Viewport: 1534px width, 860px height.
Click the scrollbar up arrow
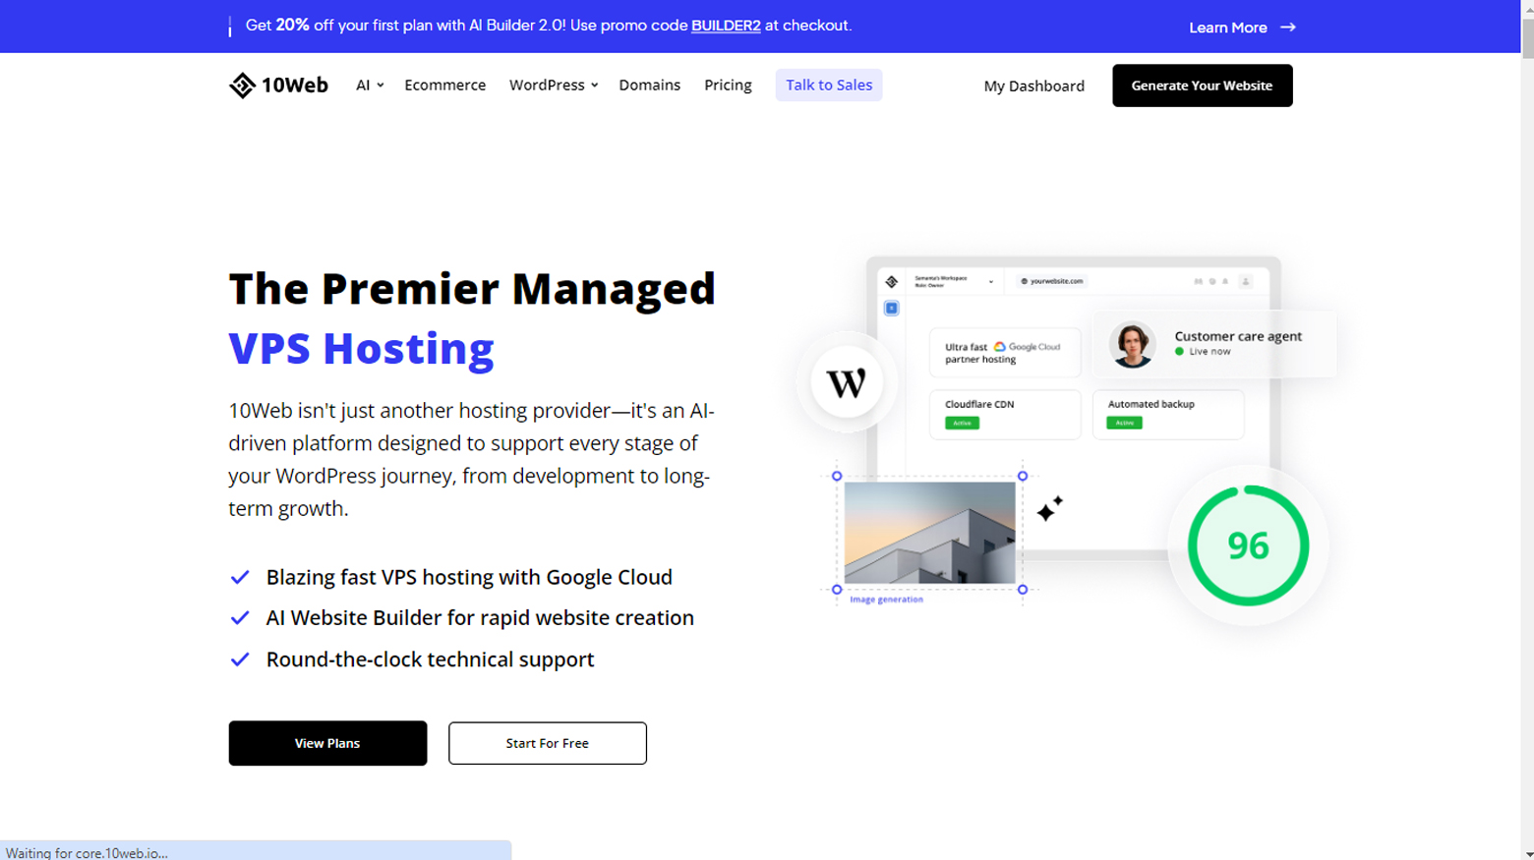point(1527,8)
